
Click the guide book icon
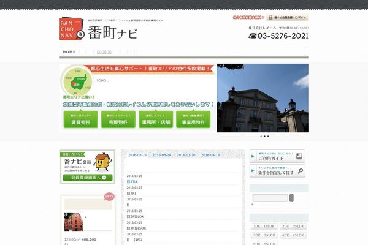click(299, 156)
